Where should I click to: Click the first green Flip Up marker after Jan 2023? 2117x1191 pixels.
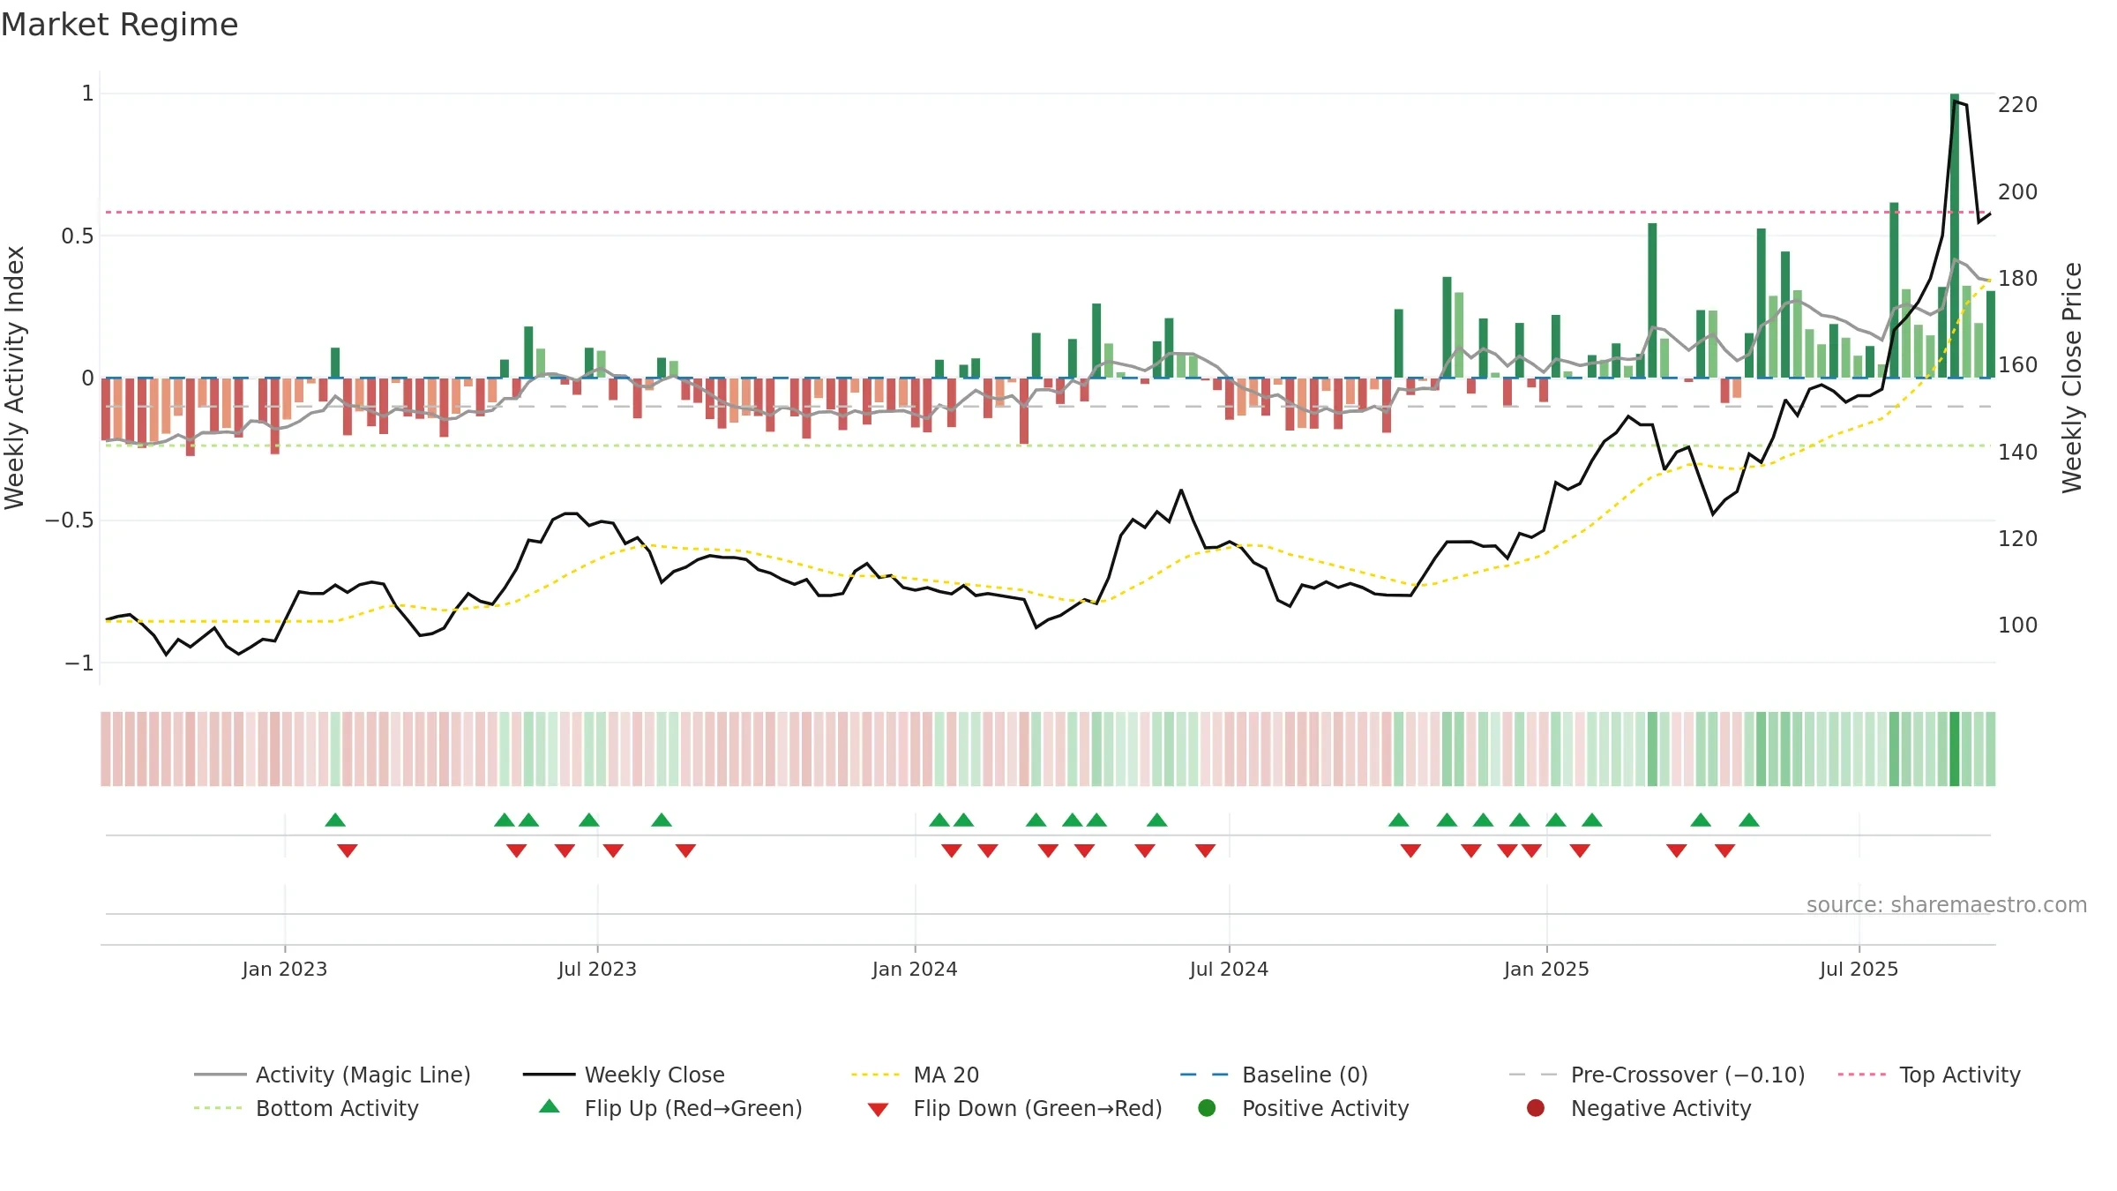click(335, 820)
